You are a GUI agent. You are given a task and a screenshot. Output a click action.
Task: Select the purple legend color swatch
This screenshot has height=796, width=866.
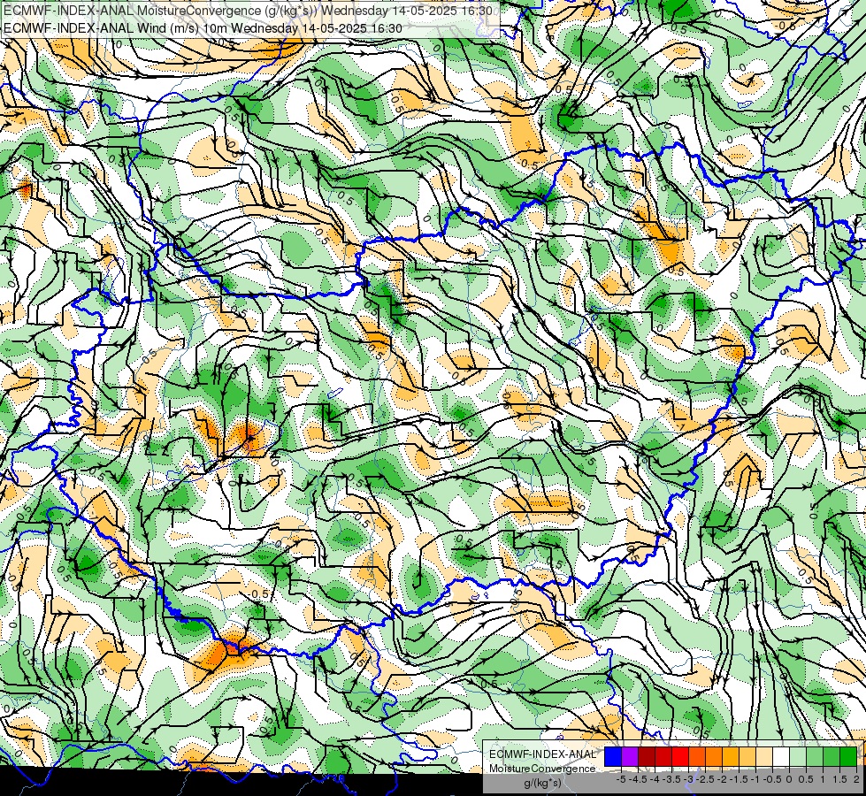(x=630, y=757)
